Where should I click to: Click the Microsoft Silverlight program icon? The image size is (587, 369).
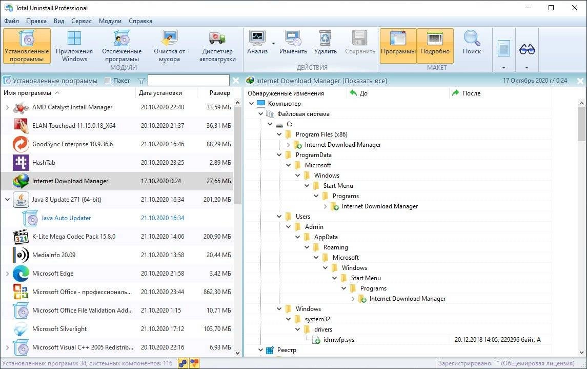21,329
